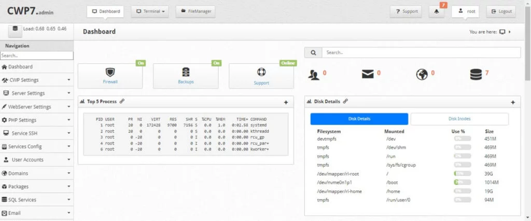
Task: Click the Dashboard top button
Action: pyautogui.click(x=105, y=11)
